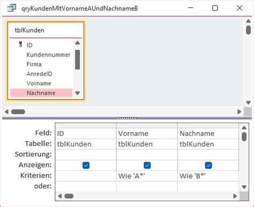254x207 pixels.
Task: Click the window title qryKundenMItVornameAUndNachnameB
Action: 80,9
